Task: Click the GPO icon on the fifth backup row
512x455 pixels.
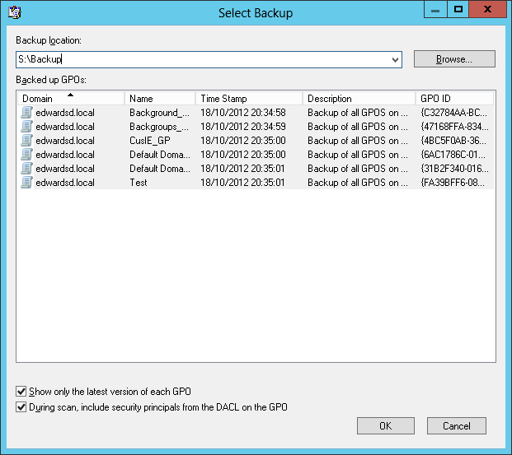Action: pos(27,169)
